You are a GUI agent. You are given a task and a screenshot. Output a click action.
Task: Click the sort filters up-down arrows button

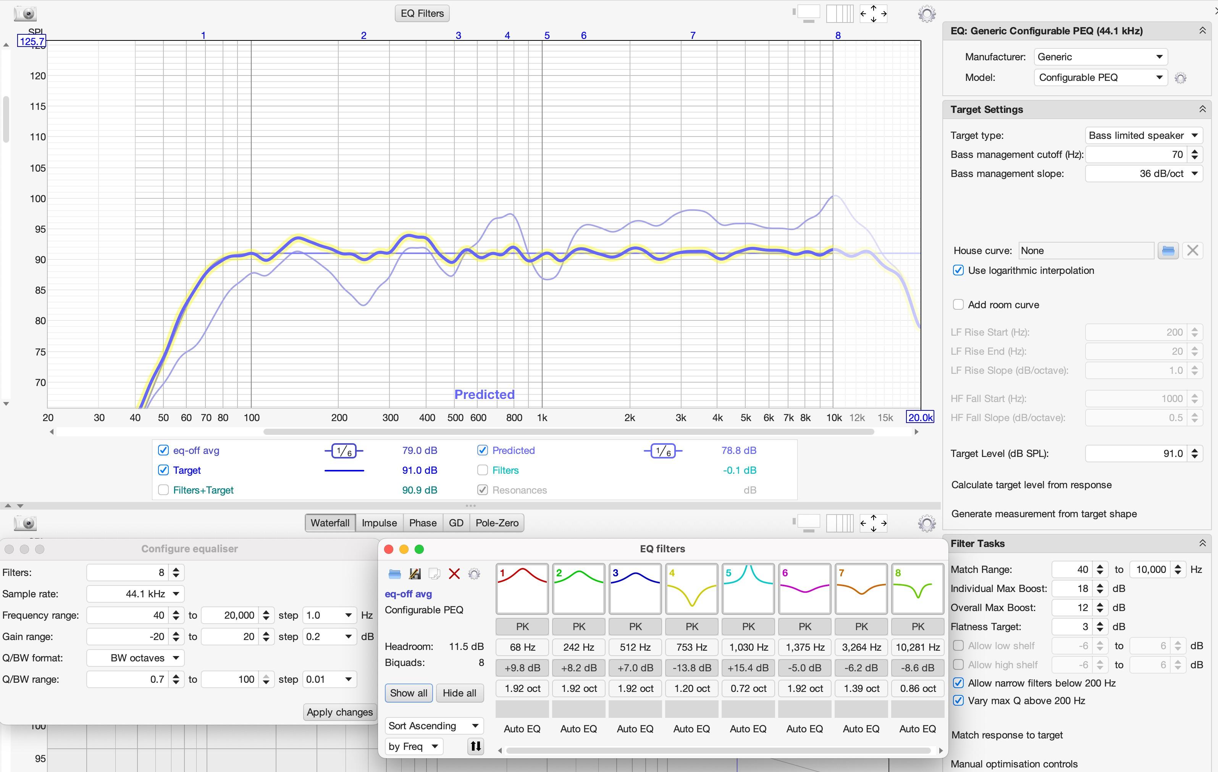pos(476,746)
